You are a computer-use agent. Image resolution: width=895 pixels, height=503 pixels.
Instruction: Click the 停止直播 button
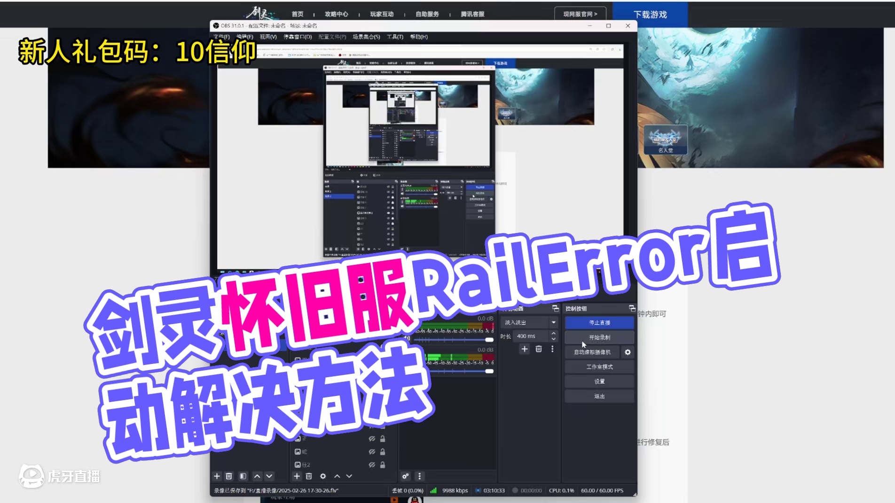tap(599, 322)
